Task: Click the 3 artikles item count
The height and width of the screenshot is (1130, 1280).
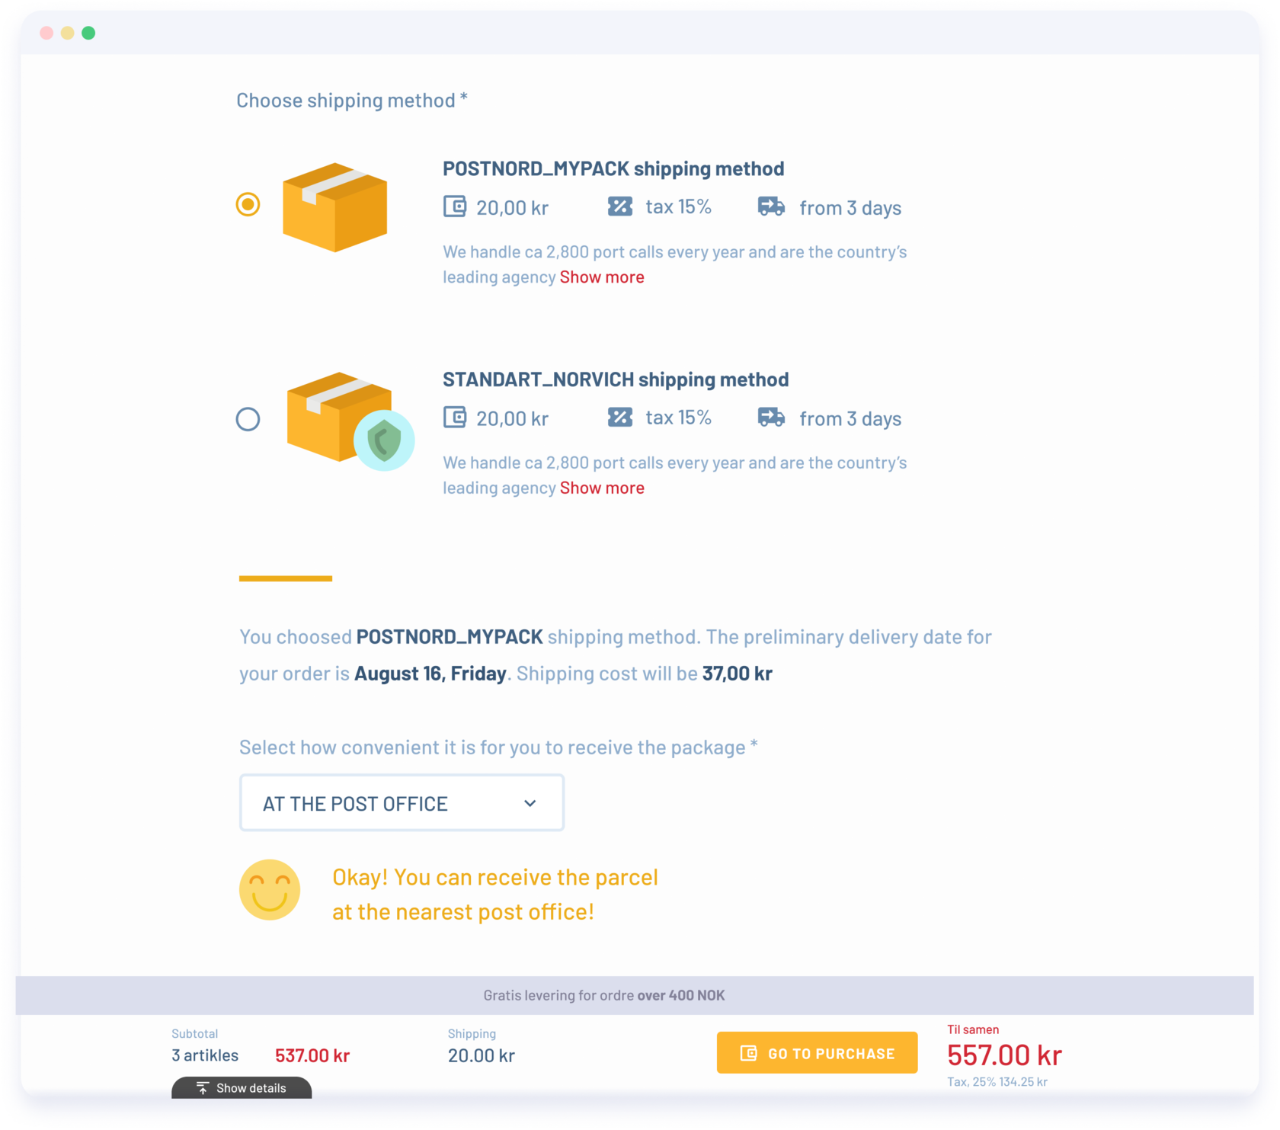Action: (205, 1056)
